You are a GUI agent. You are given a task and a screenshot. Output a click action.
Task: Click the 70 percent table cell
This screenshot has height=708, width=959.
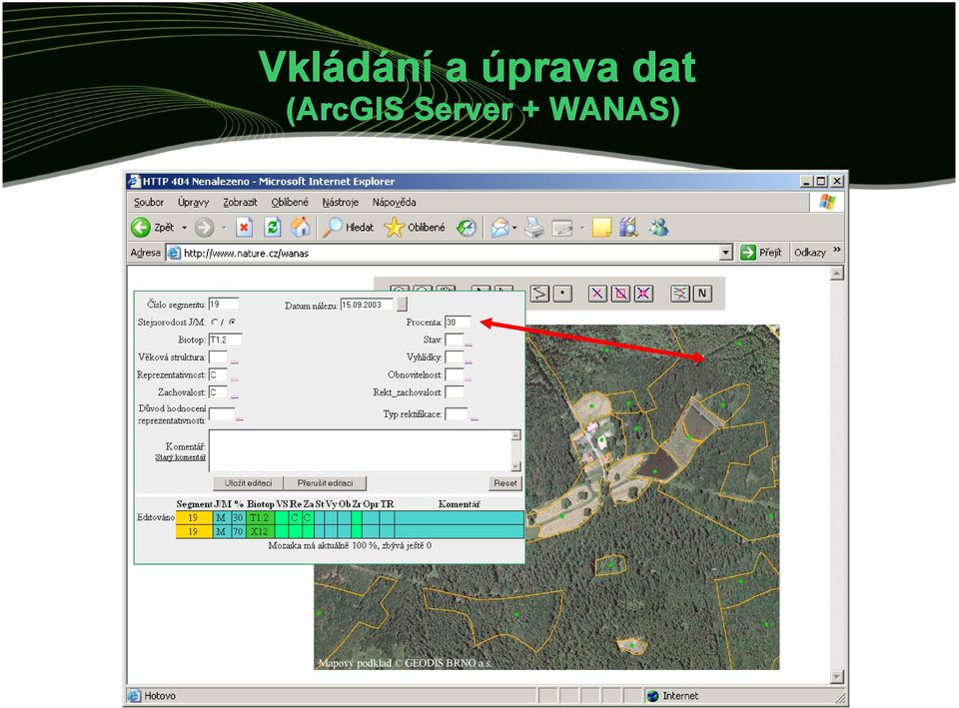(238, 531)
